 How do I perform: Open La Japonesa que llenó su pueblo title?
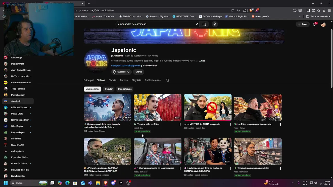click(203, 170)
